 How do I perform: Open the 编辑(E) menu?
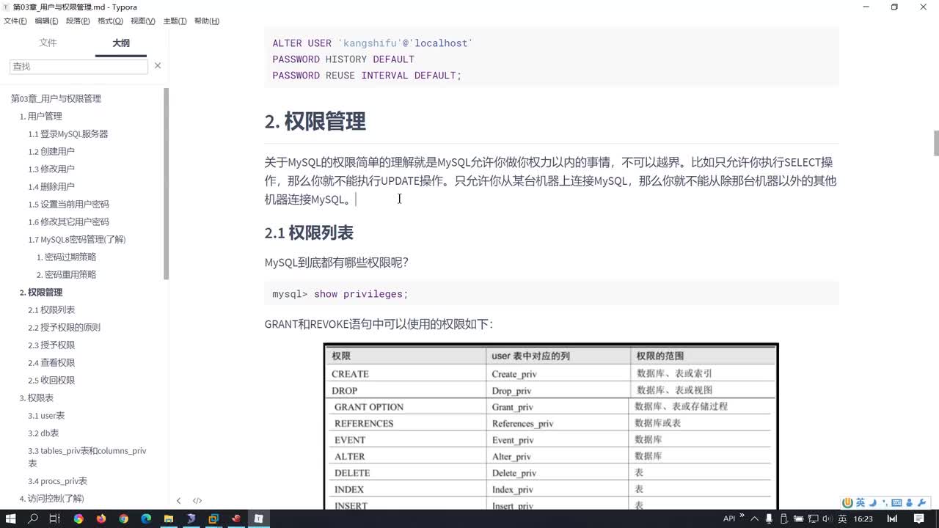47,21
